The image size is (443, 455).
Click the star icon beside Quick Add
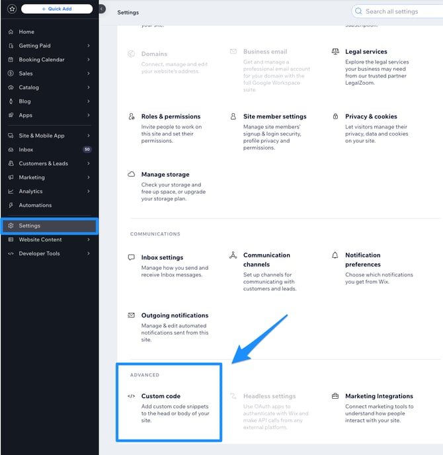pyautogui.click(x=12, y=9)
